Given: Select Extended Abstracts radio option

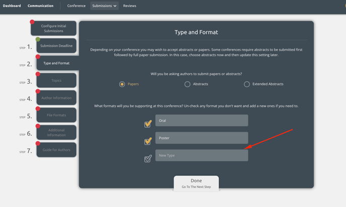Looking at the screenshot, I should pos(247,84).
